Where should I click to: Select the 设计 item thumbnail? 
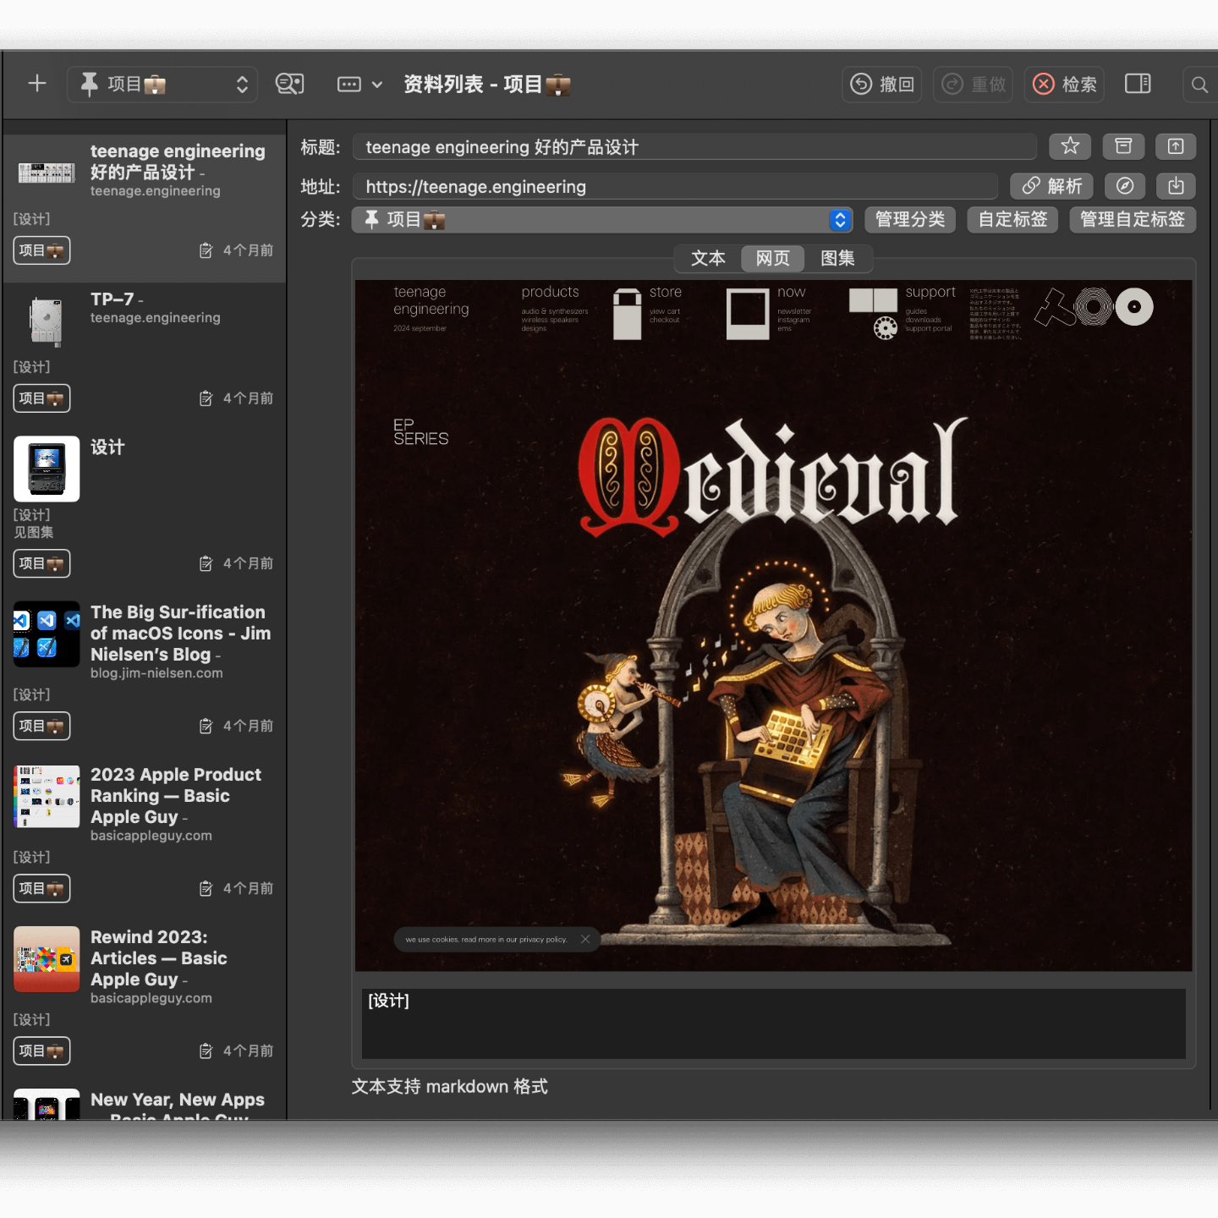pos(47,469)
